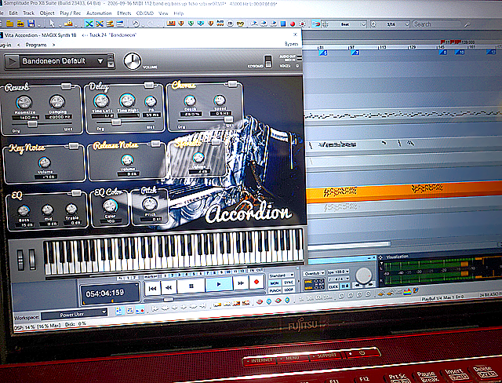Screen dimensions: 502x383
Task: Open the 4/4 time signature dropdown
Action: 338,279
